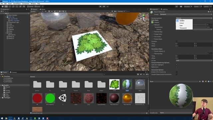Select Capsule object in Hierarchy
Viewport: 213px width, 120px height.
(x=11, y=29)
